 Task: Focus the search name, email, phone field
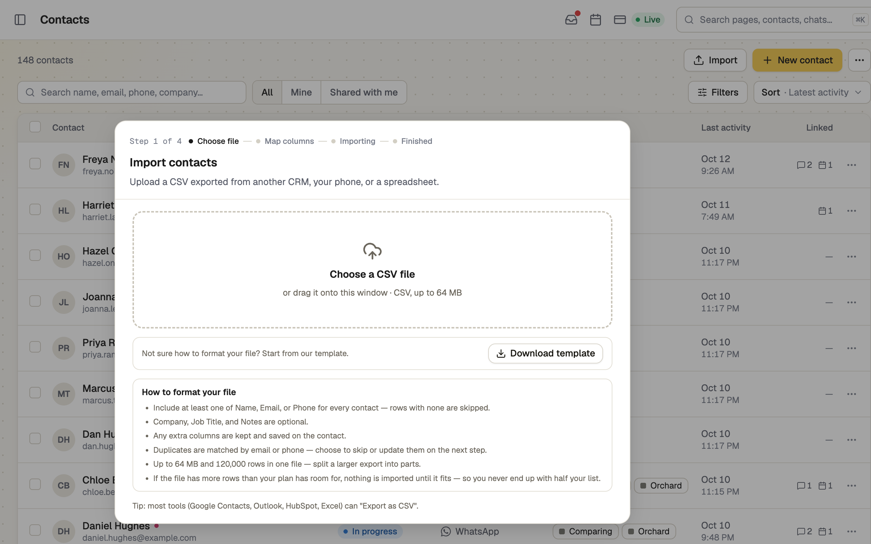[x=132, y=92]
